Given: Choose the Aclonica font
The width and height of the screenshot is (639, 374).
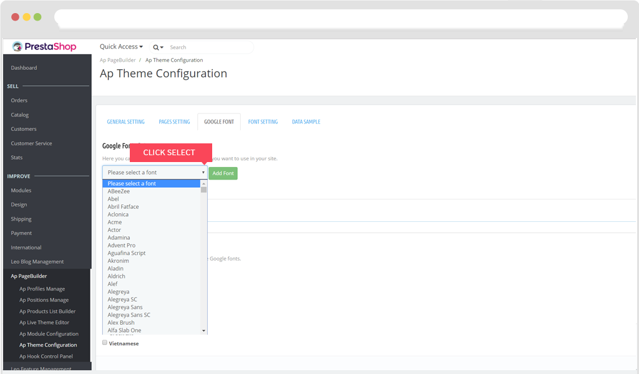Looking at the screenshot, I should [x=152, y=214].
